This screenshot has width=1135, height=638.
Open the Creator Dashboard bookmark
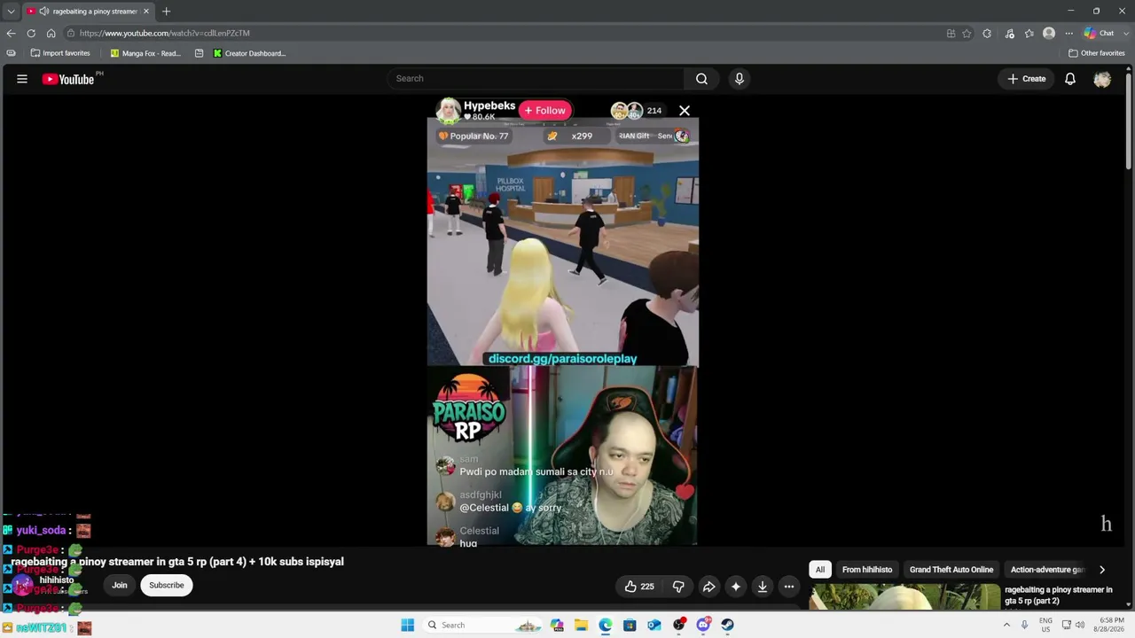pos(249,53)
